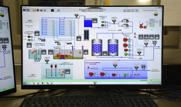Click the date and time in header

[x=150, y=10]
